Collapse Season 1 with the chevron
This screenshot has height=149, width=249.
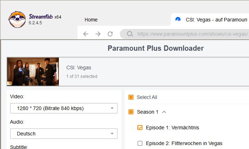[164, 112]
